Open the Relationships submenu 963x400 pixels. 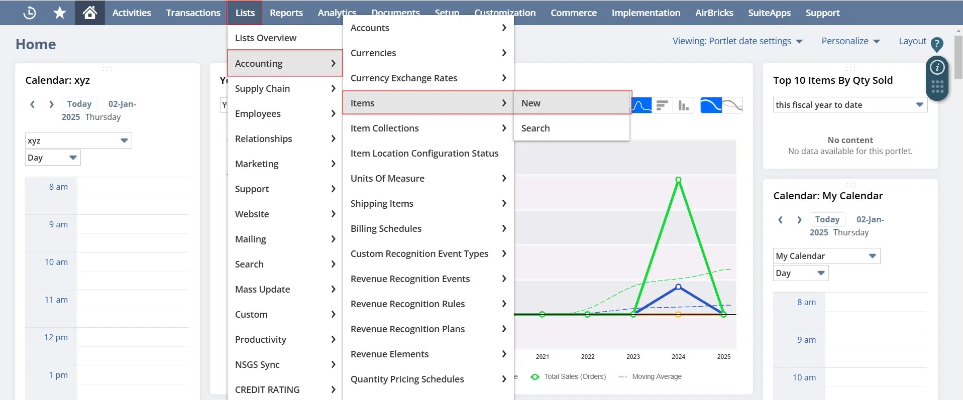coord(285,139)
